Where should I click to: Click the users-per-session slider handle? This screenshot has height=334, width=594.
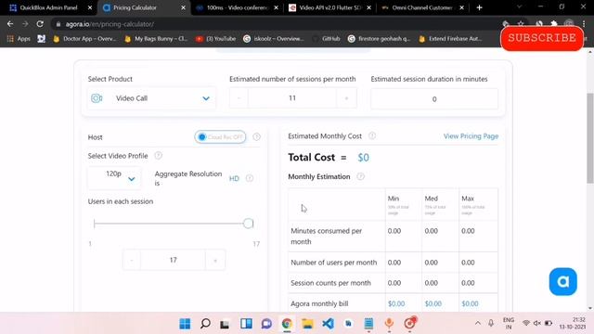click(248, 224)
